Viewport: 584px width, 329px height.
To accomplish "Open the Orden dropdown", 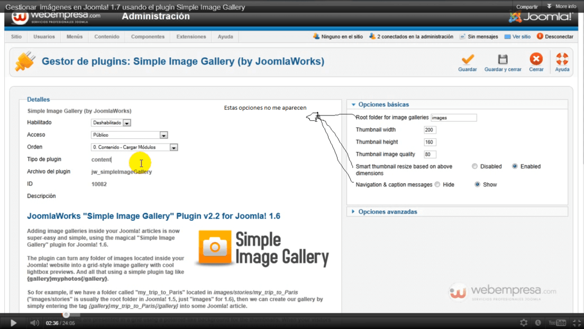I will [134, 147].
